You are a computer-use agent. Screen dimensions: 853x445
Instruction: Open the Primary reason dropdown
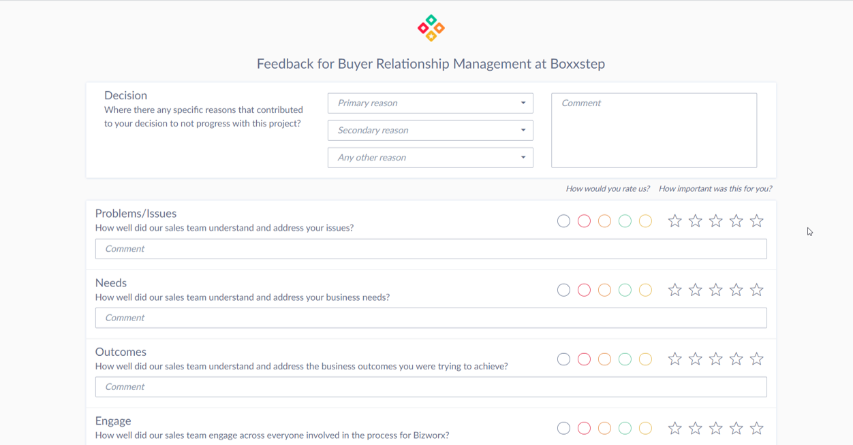point(430,103)
